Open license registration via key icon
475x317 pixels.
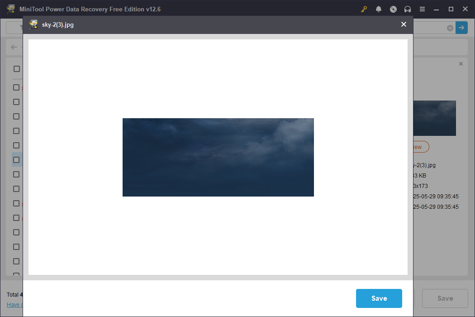pos(364,9)
